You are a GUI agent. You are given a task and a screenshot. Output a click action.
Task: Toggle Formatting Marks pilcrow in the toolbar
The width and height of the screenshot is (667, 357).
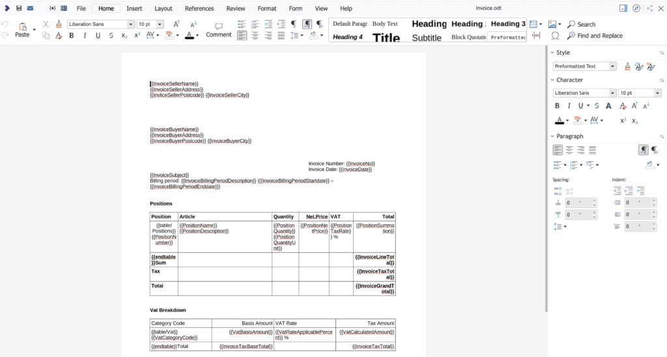tap(293, 24)
